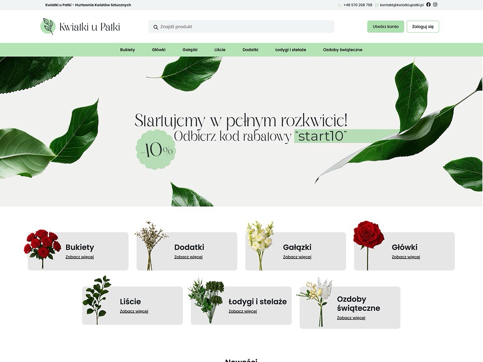Click the start10 promo banner
Image resolution: width=483 pixels, height=362 pixels.
pyautogui.click(x=242, y=132)
